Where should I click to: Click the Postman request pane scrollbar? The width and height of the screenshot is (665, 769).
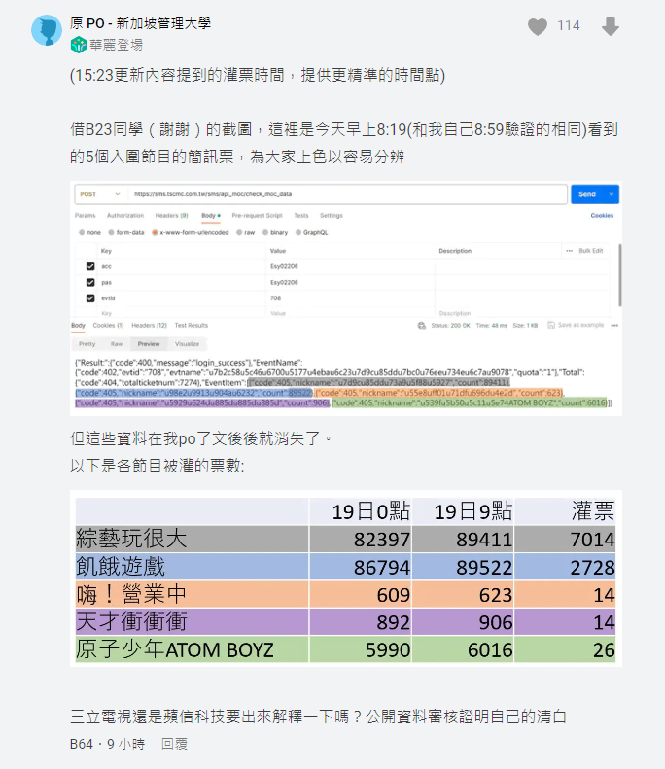pyautogui.click(x=620, y=275)
